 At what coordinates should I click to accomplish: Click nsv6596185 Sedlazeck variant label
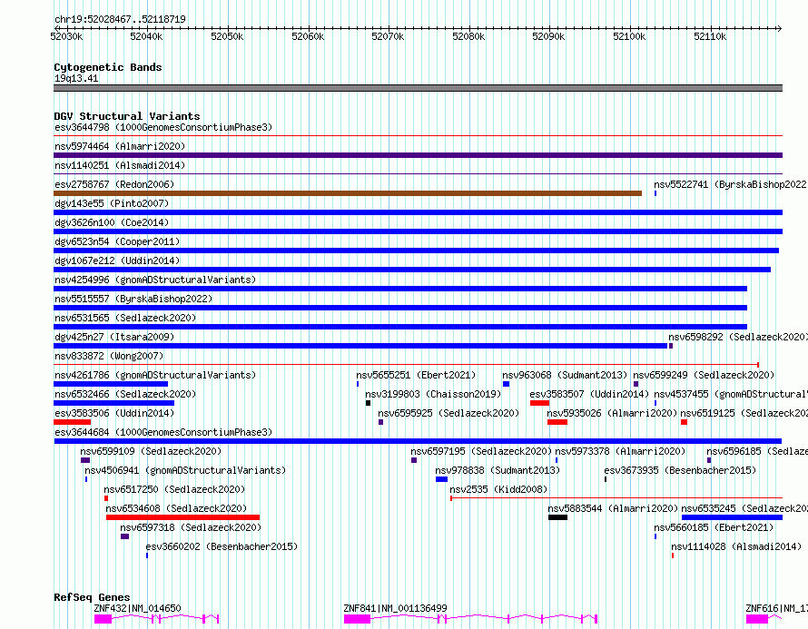coord(756,451)
